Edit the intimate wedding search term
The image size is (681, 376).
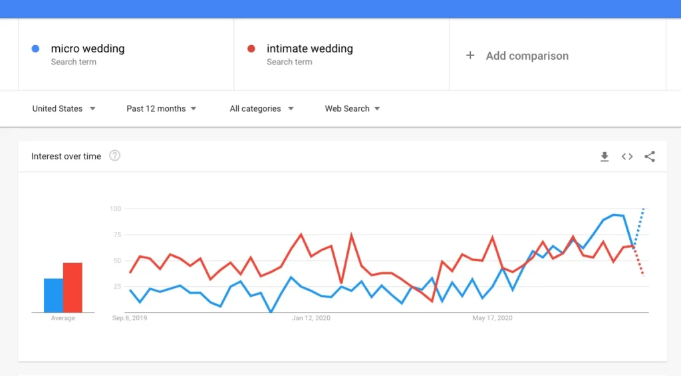[x=309, y=48]
